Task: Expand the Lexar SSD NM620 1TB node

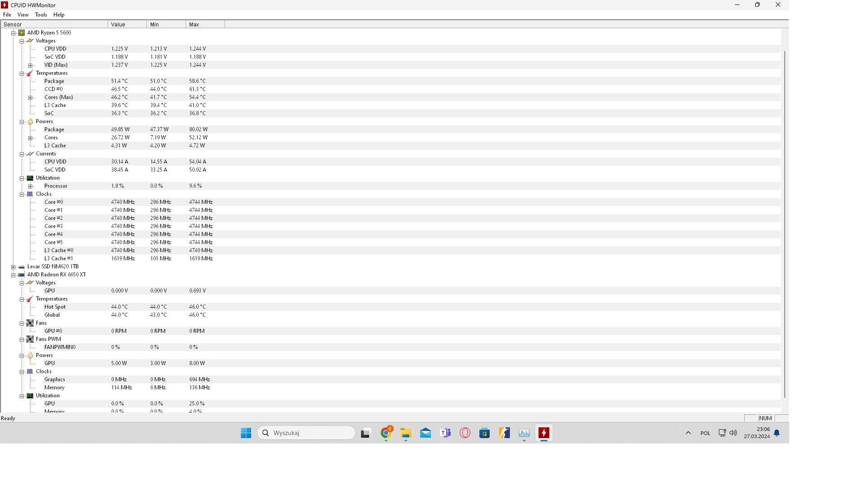Action: pyautogui.click(x=13, y=267)
